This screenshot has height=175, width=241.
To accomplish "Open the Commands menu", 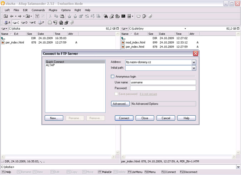I will click(38, 10).
